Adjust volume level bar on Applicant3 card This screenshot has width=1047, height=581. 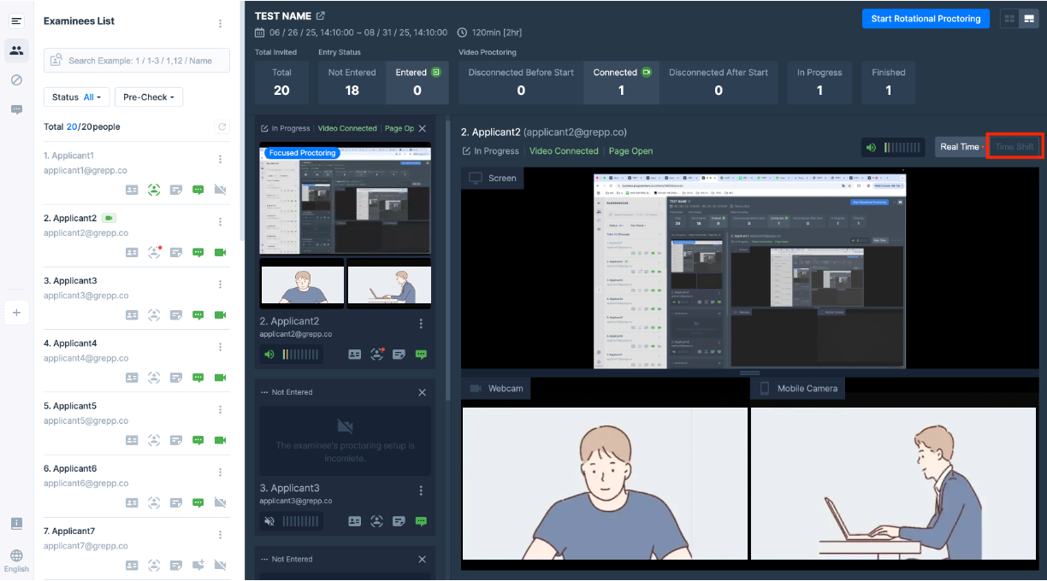click(x=301, y=521)
